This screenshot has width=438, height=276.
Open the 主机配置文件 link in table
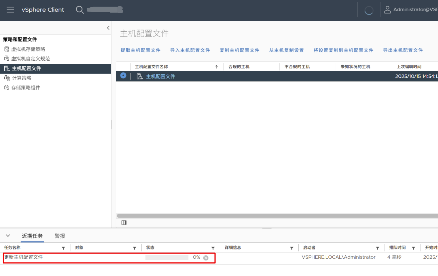point(161,77)
